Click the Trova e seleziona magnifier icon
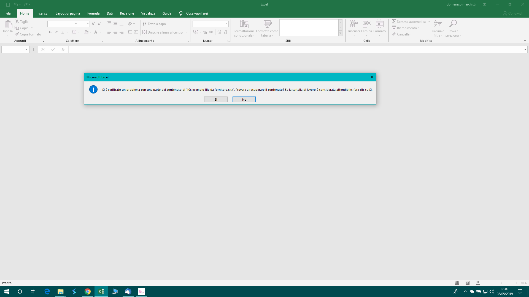 (x=453, y=24)
